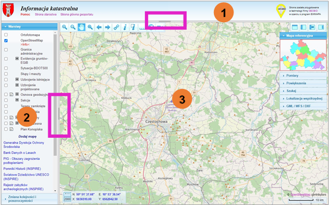Go to previous map view arrow
This screenshot has width=329, height=205.
click(99, 27)
